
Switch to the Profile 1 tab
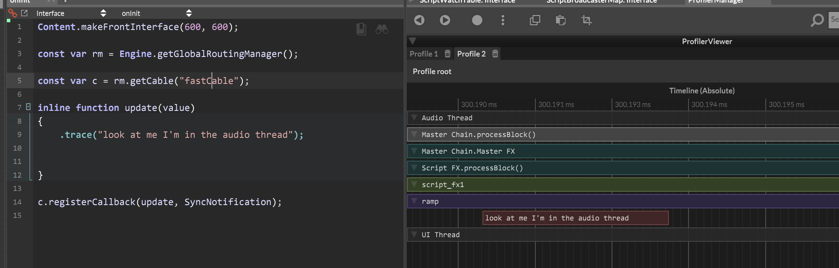click(x=424, y=54)
